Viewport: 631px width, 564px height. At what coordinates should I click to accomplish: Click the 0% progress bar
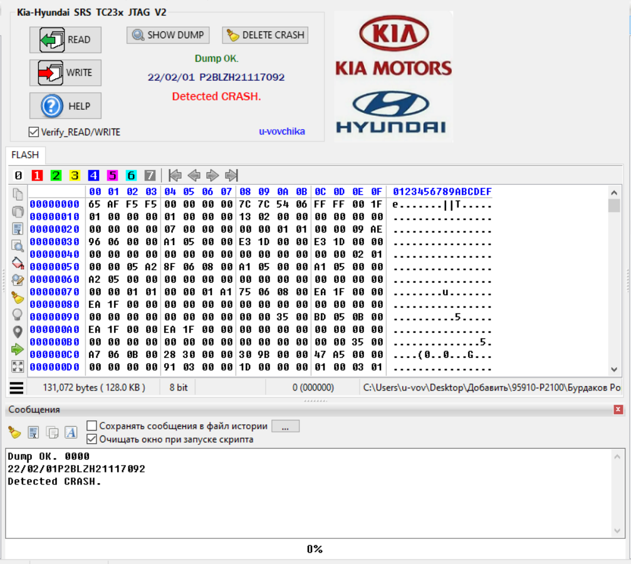315,549
